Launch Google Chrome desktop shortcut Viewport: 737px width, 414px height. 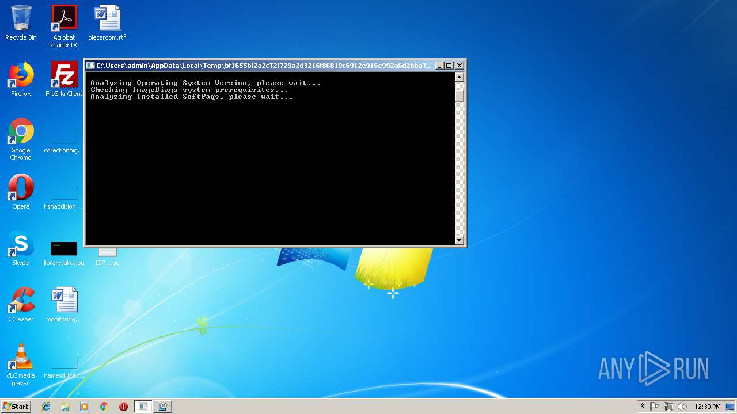(x=21, y=139)
